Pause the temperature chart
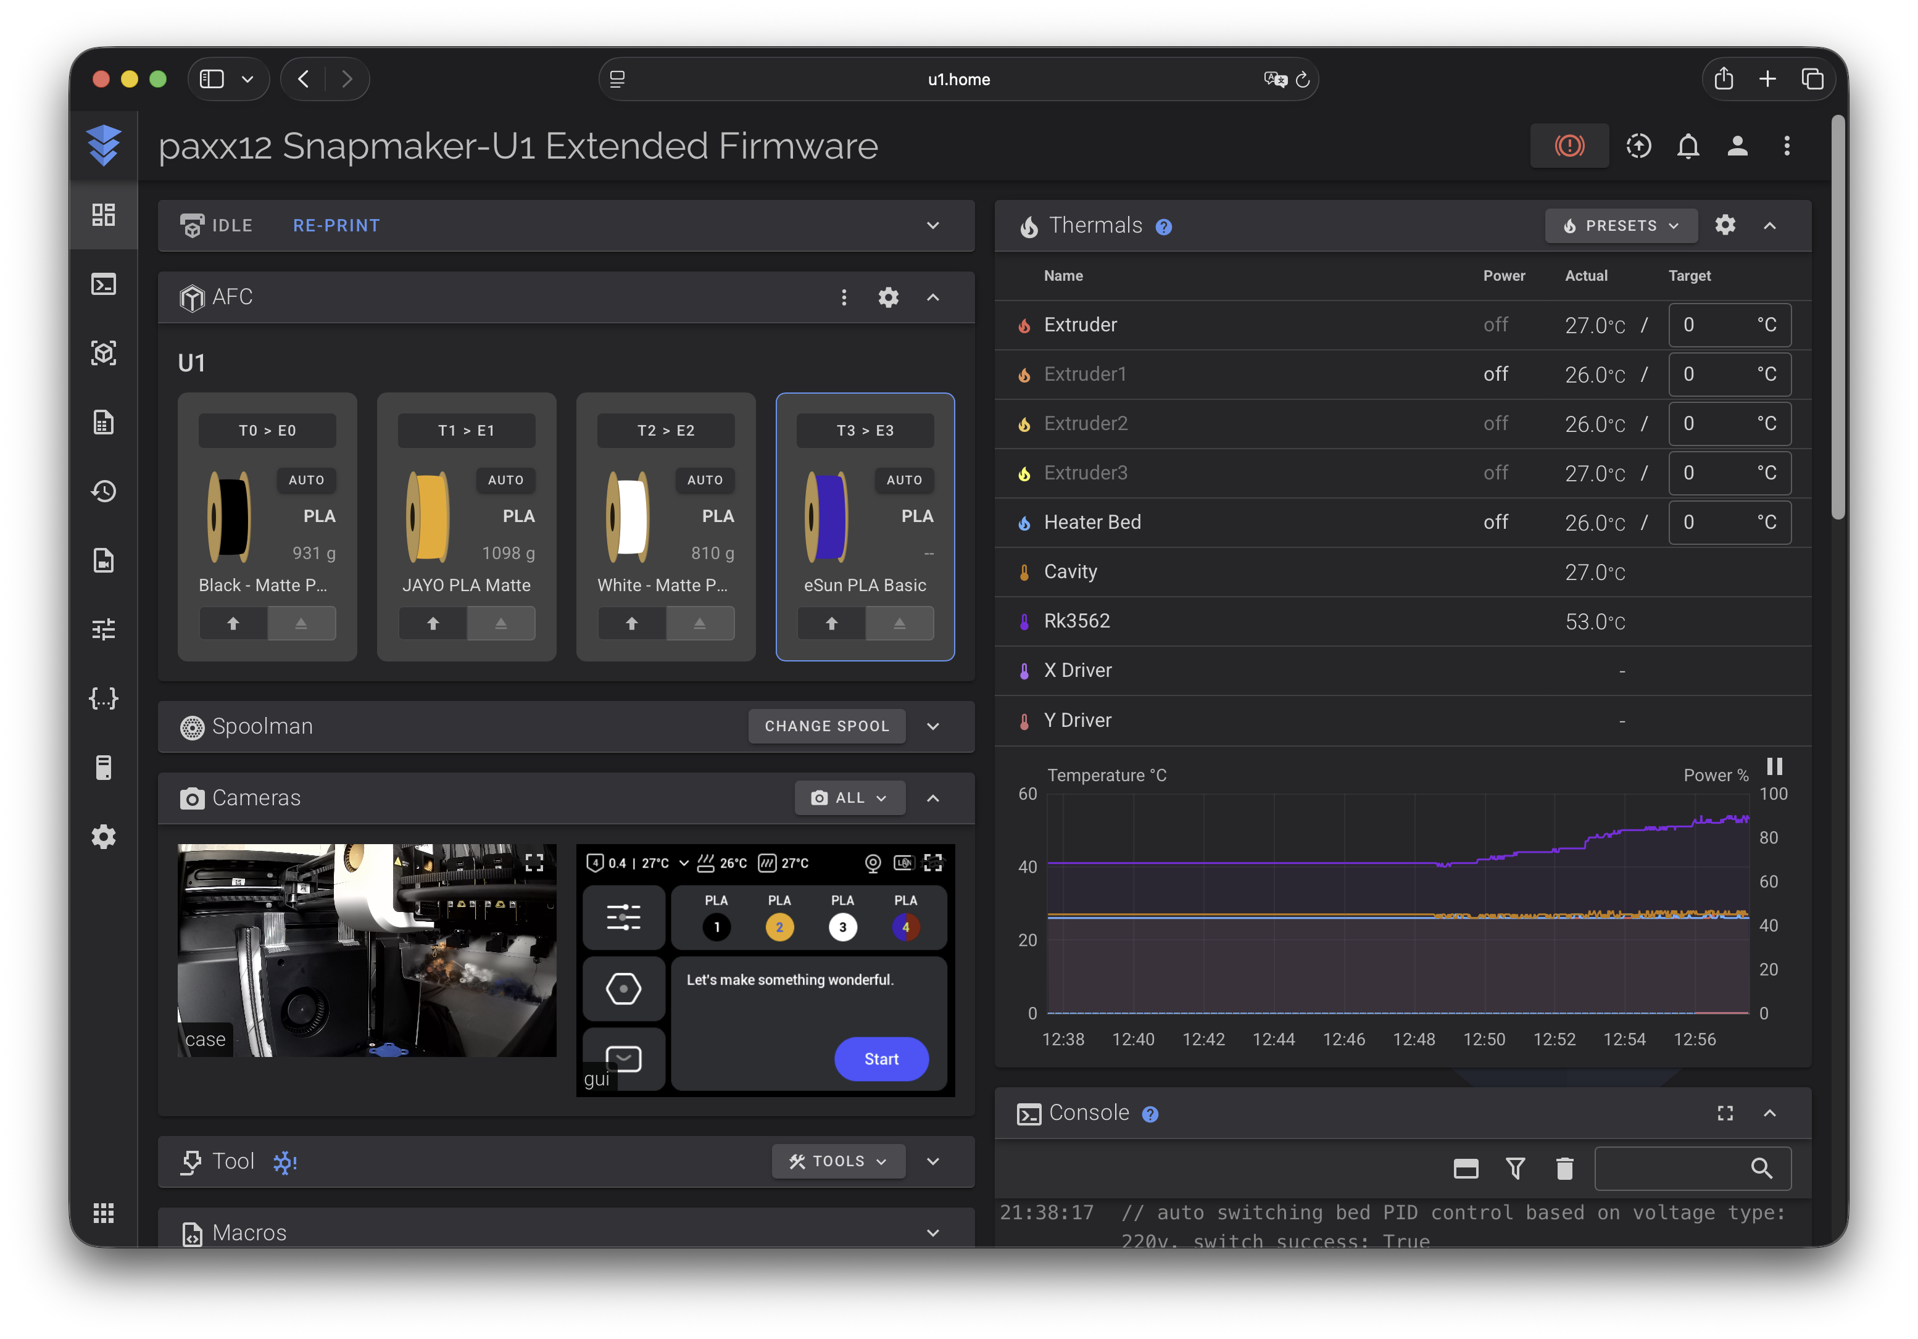The image size is (1918, 1339). pyautogui.click(x=1774, y=767)
